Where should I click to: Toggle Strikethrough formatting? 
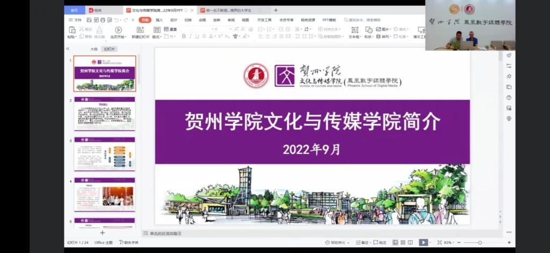pyautogui.click(x=204, y=36)
